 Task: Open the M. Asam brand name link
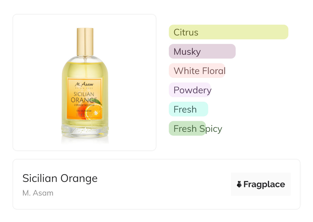[38, 193]
